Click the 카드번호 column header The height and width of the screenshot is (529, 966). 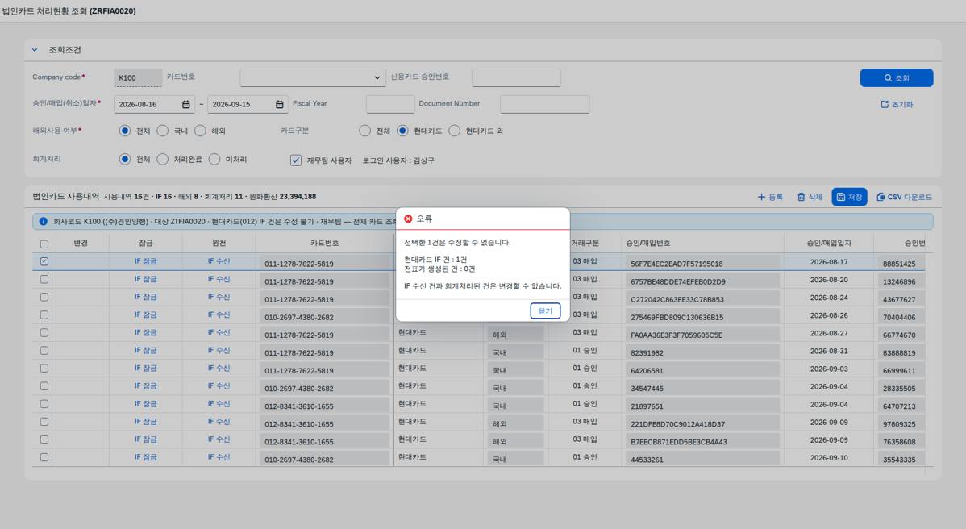pyautogui.click(x=325, y=244)
